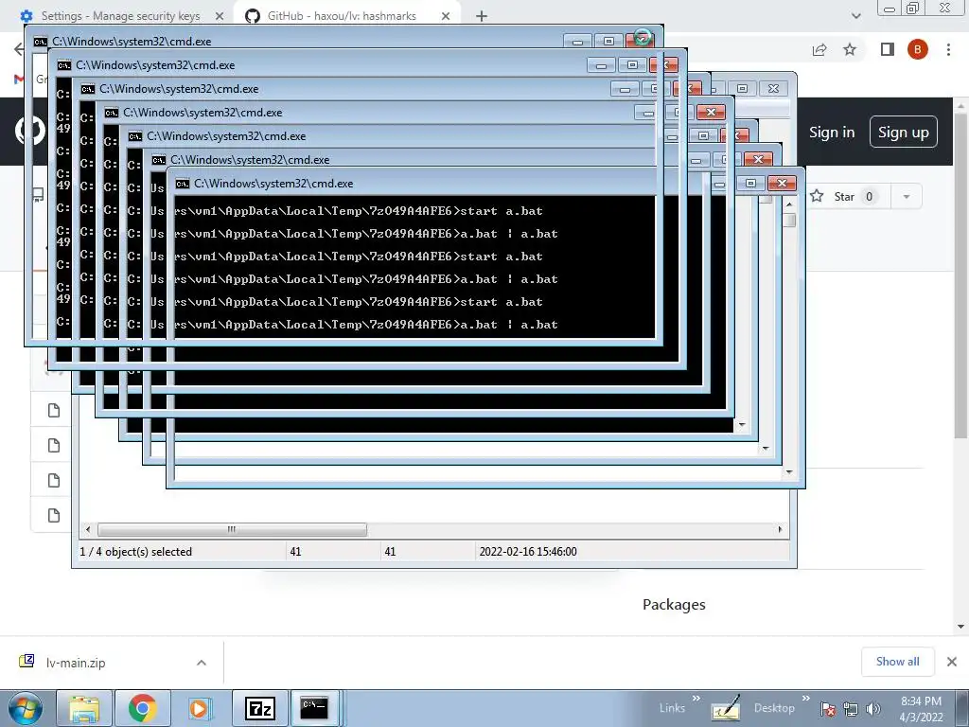Click Chrome back navigation arrow
969x727 pixels.
19,49
